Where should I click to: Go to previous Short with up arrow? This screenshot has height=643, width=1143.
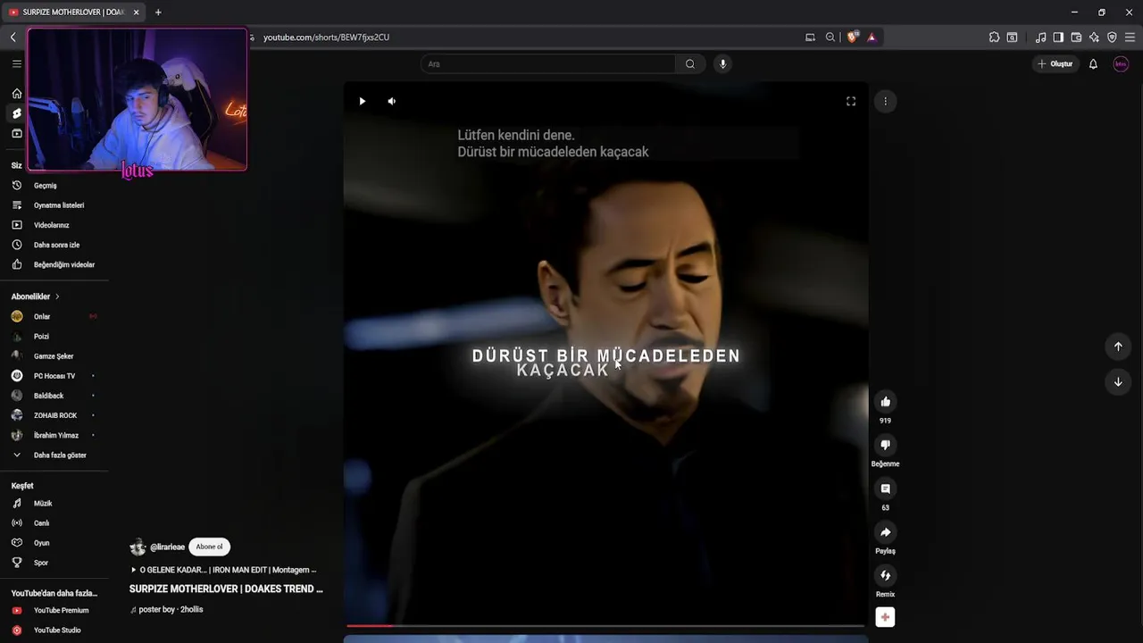[1117, 347]
